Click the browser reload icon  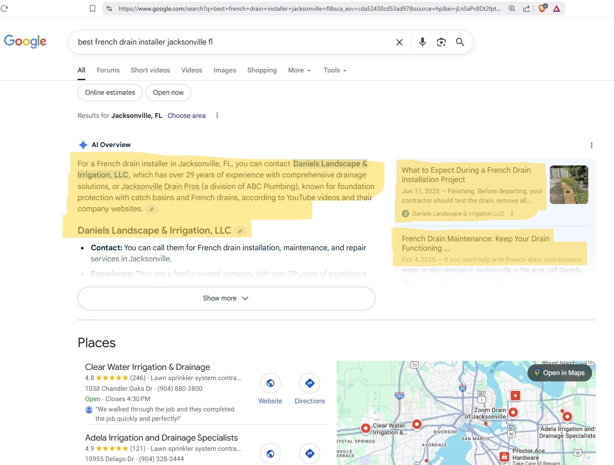[x=4, y=9]
